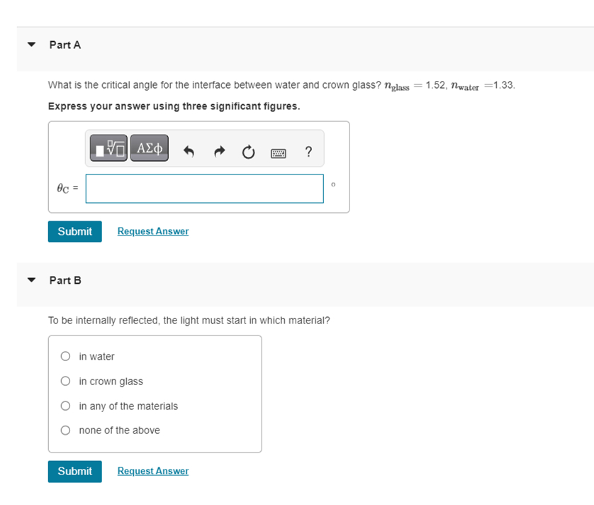Open the Greek symbols ΑΣφ palette

[x=149, y=149]
